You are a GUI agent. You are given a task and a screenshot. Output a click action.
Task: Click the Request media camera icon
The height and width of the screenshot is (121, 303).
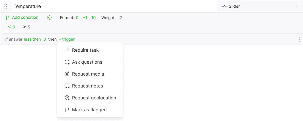(67, 74)
